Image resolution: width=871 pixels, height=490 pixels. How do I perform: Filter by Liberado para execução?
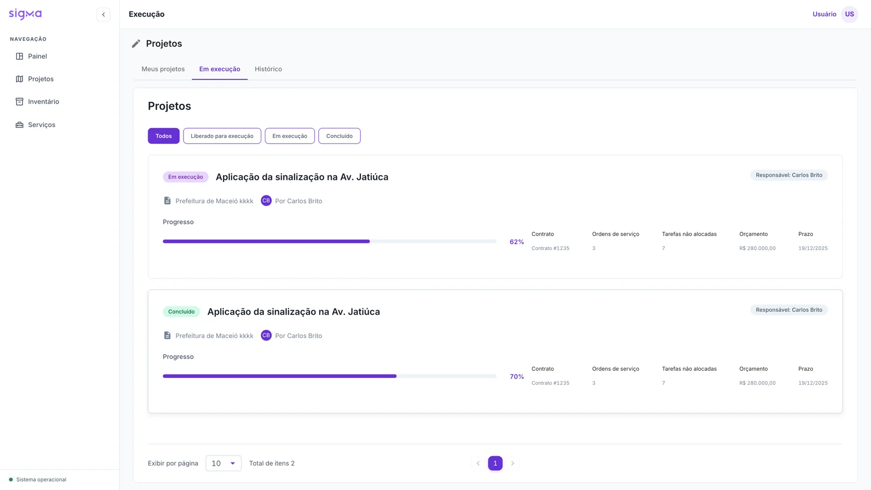pyautogui.click(x=222, y=136)
